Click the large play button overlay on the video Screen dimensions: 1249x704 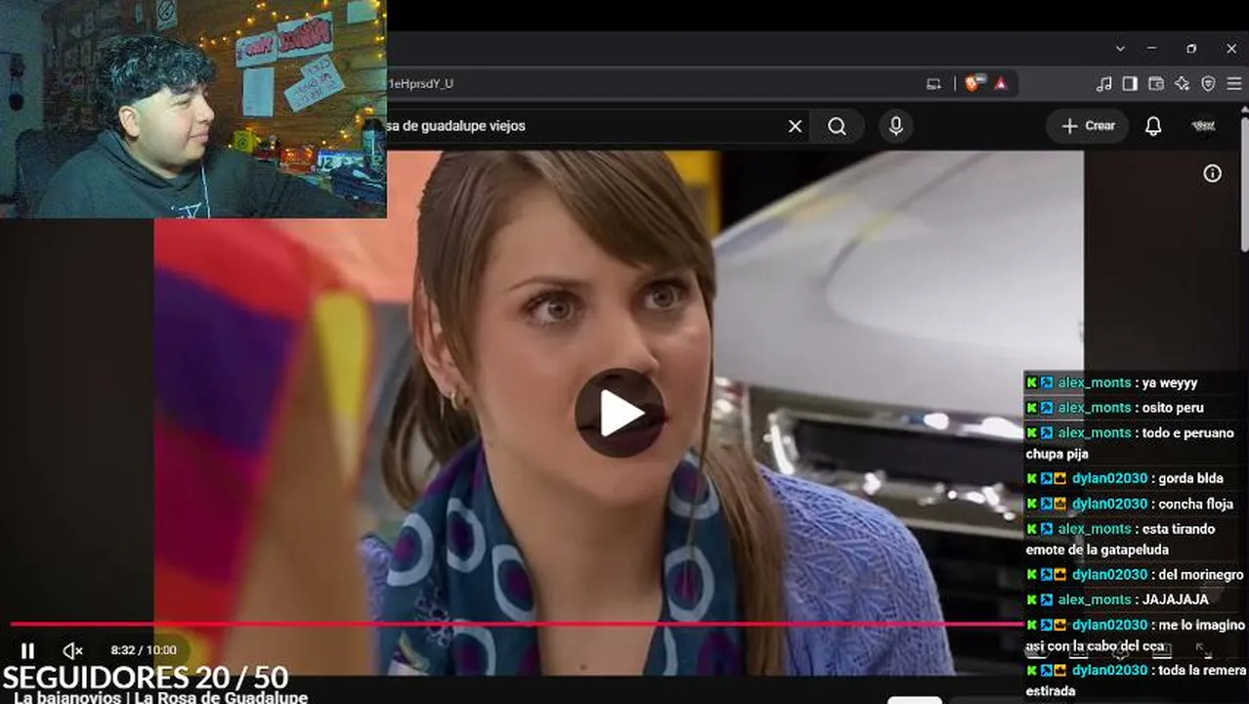620,414
